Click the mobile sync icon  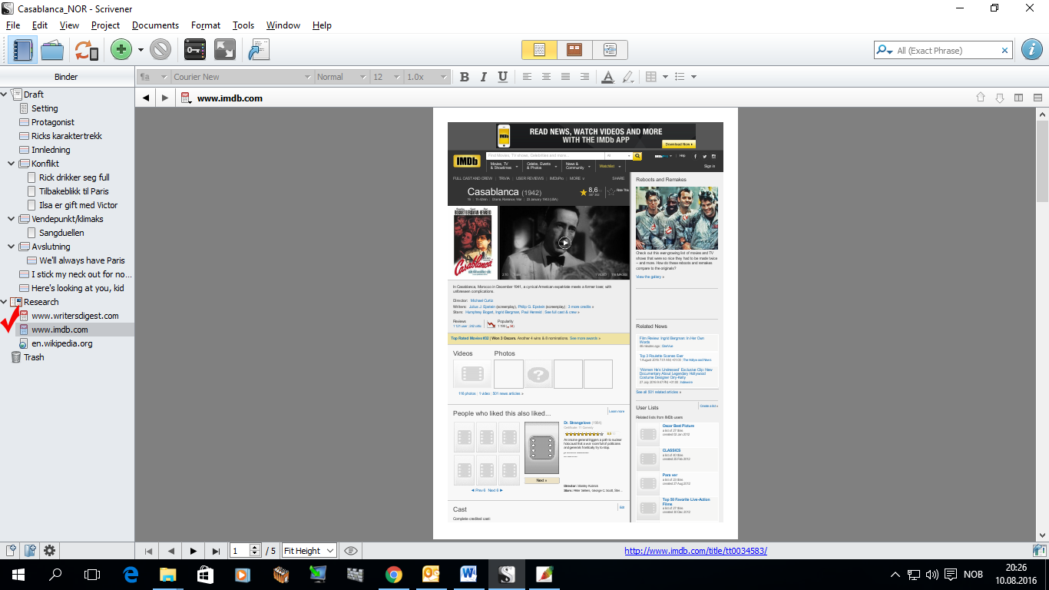pos(87,49)
